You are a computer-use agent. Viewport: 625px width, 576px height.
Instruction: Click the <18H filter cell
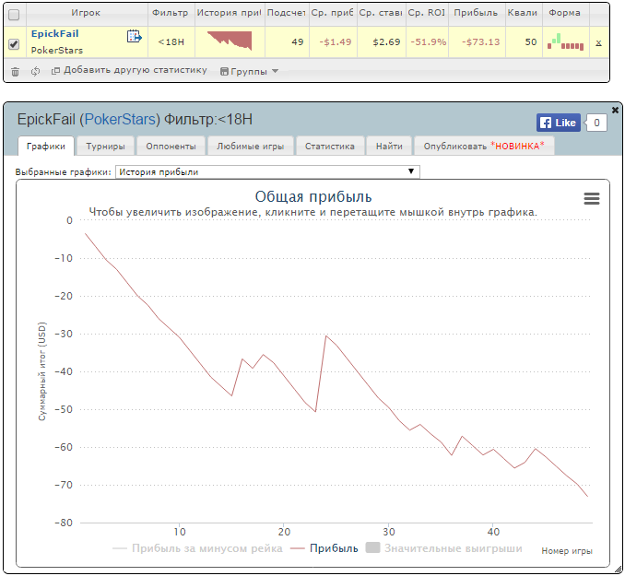(171, 41)
